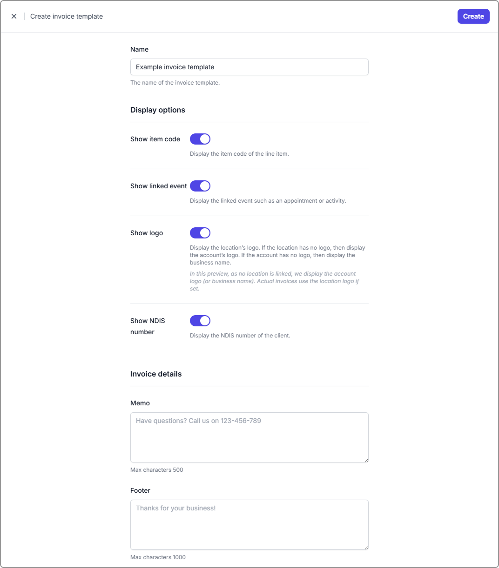Turn off the Show linked event switch

pos(200,186)
